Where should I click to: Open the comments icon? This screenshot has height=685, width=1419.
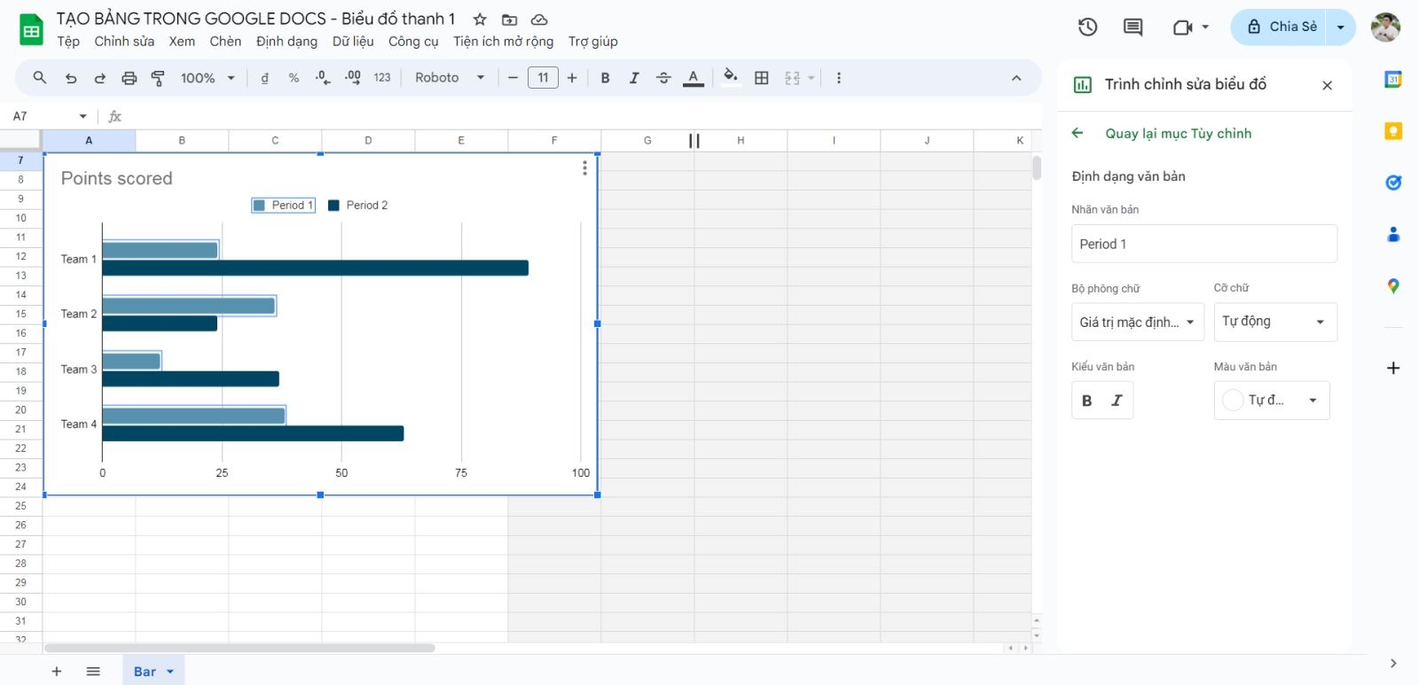click(1133, 27)
